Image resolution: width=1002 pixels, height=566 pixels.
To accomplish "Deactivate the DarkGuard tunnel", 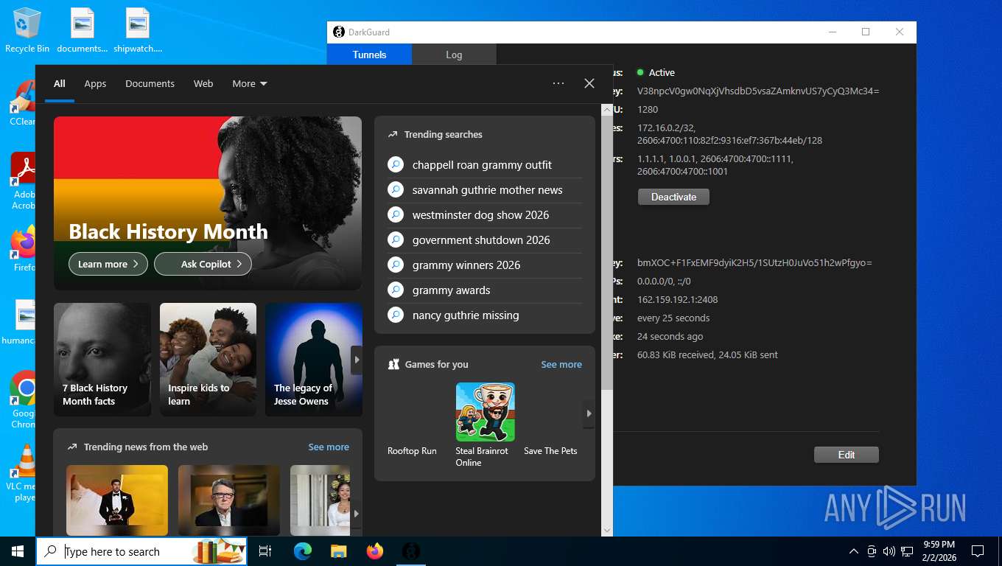I will pos(673,197).
